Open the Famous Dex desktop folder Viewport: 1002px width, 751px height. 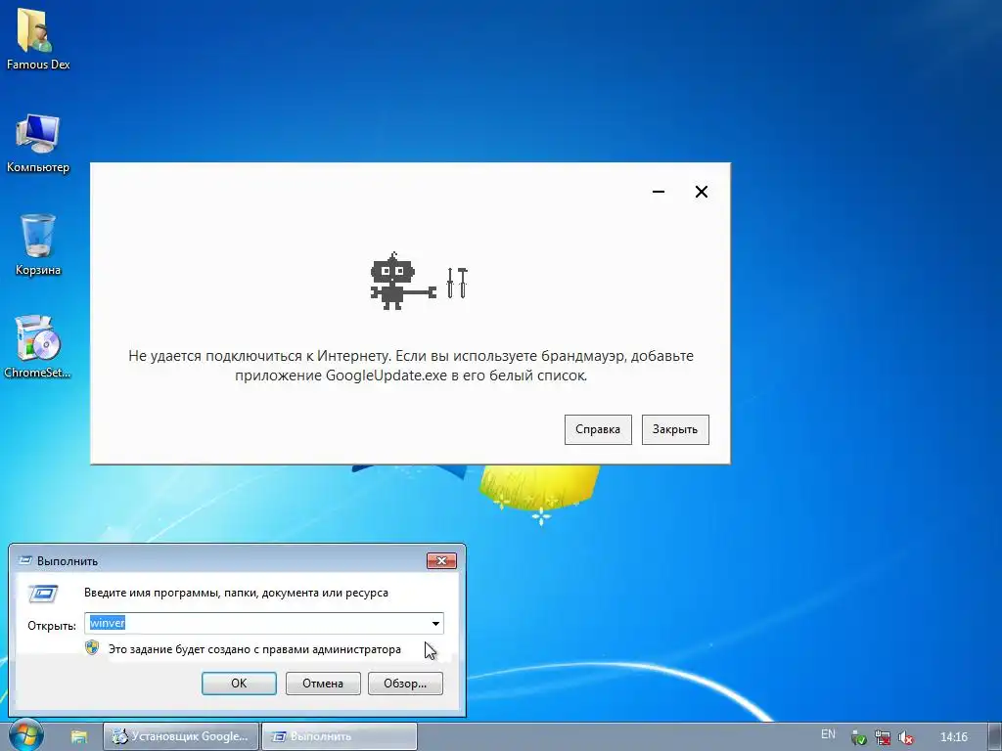(x=37, y=38)
